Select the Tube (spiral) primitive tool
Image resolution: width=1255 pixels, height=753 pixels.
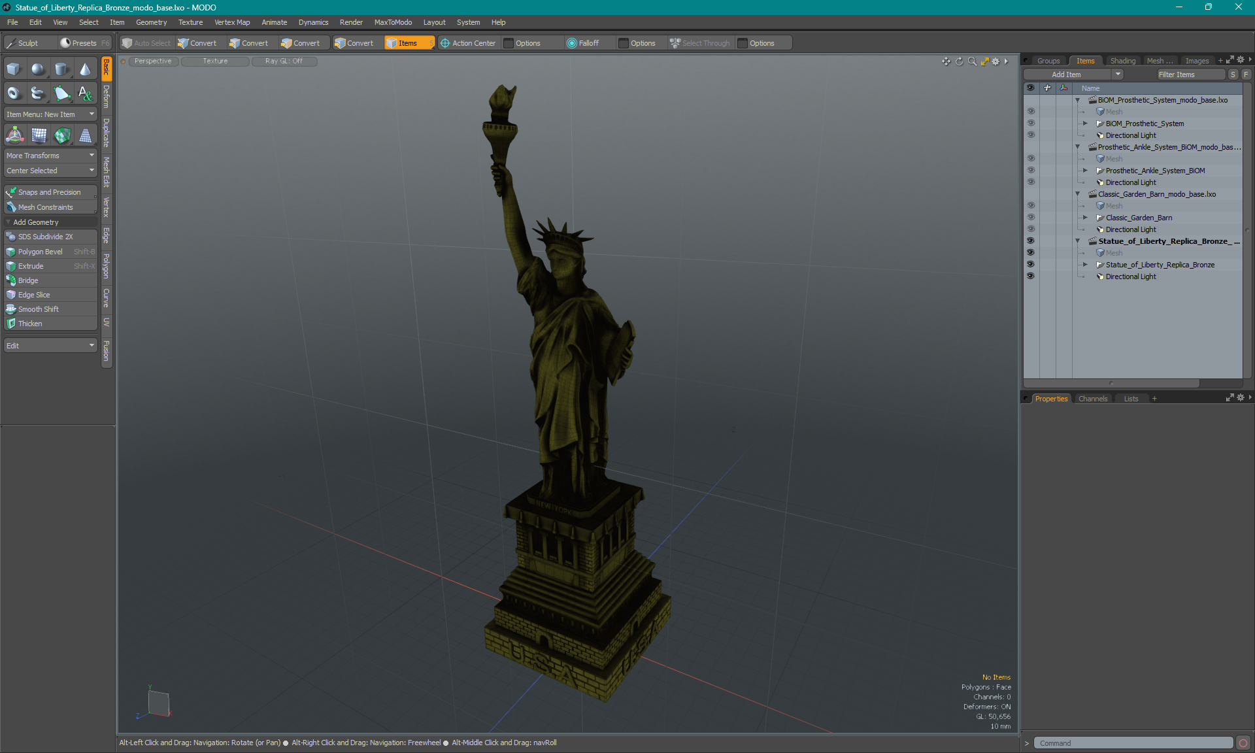point(38,93)
